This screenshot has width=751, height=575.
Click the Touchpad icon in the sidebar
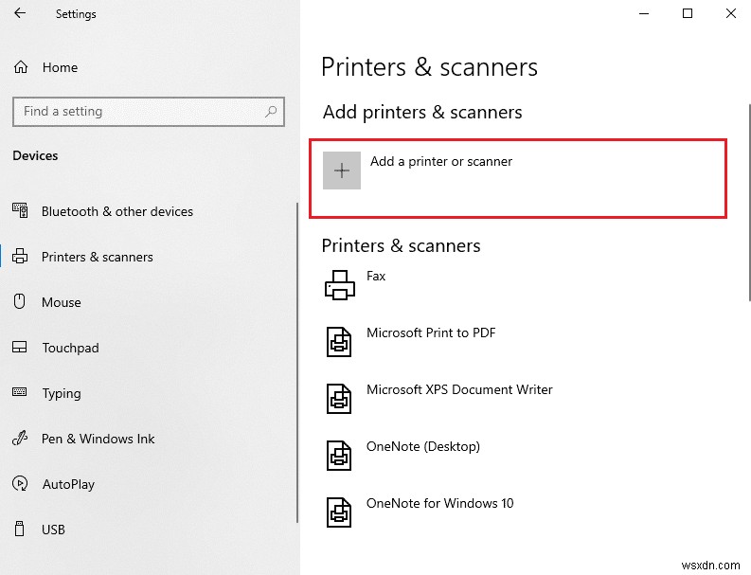[20, 348]
